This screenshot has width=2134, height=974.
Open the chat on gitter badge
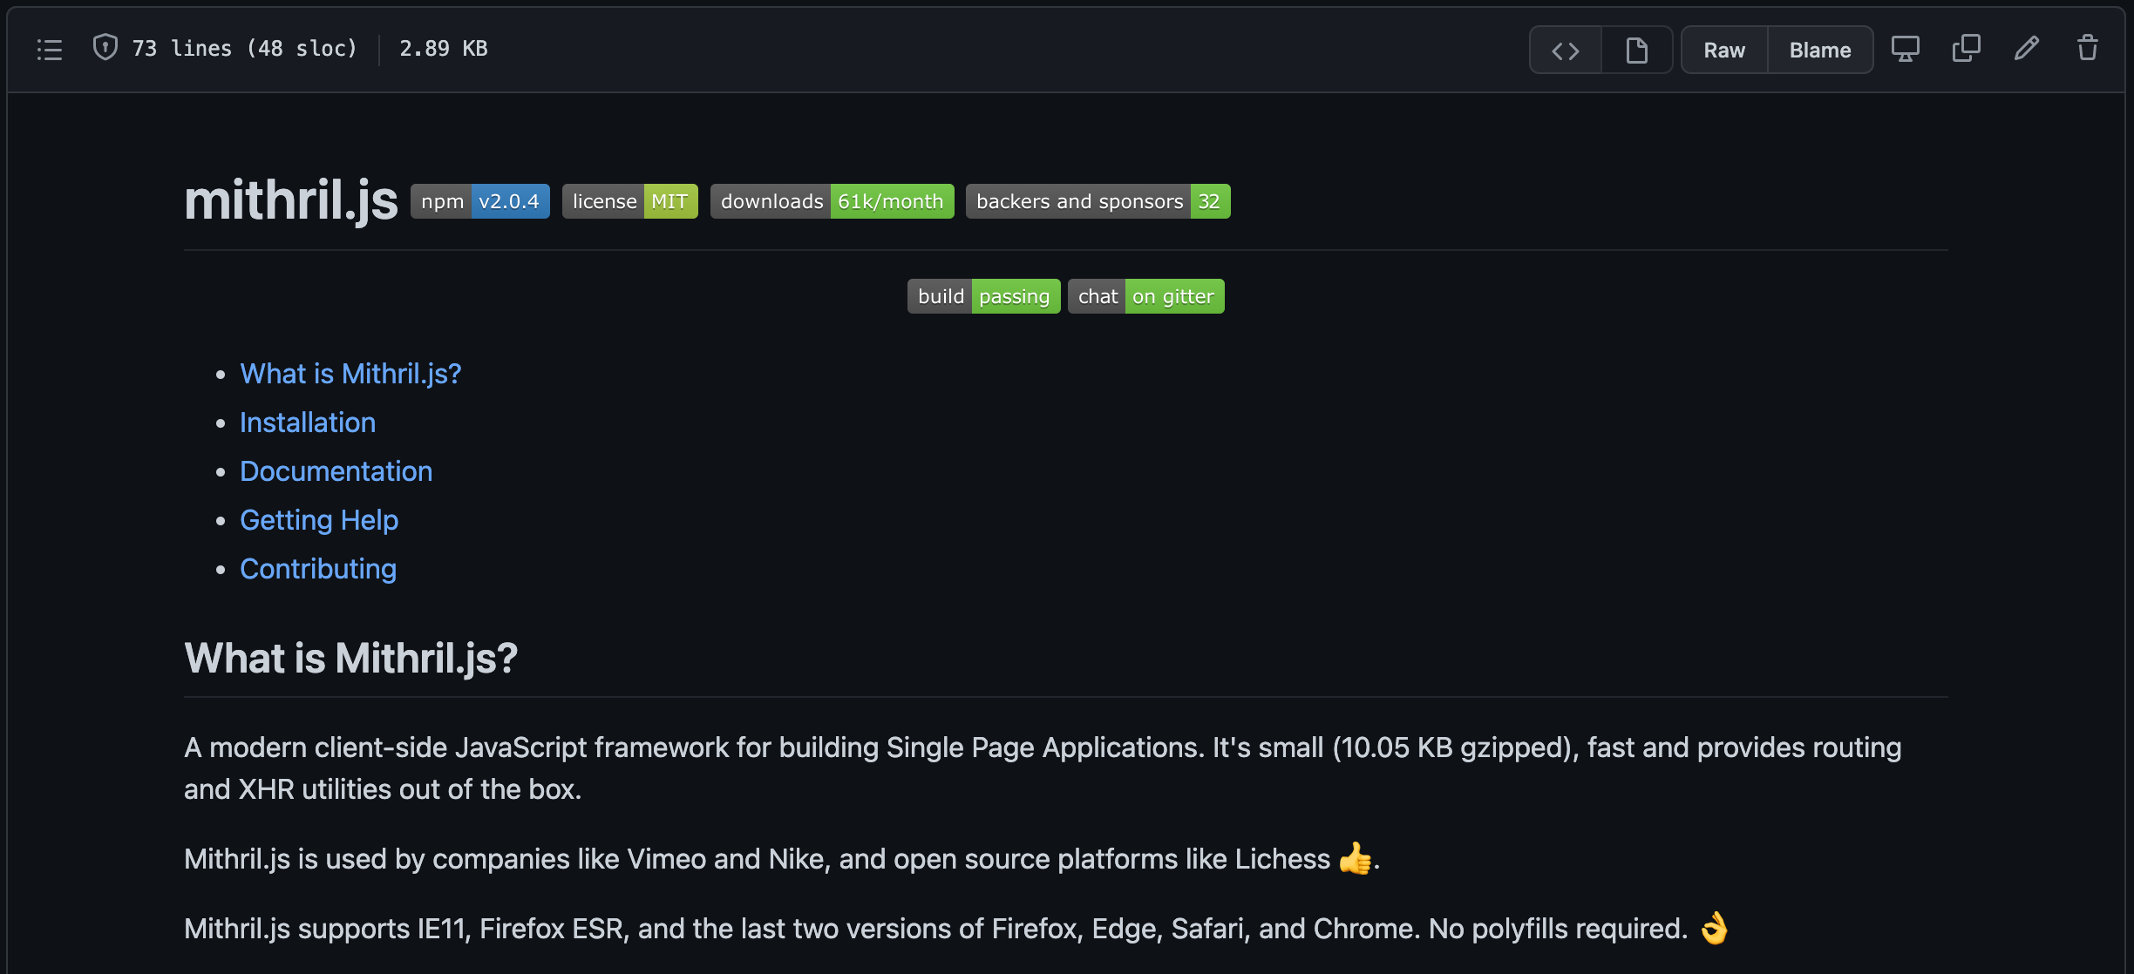click(x=1145, y=296)
